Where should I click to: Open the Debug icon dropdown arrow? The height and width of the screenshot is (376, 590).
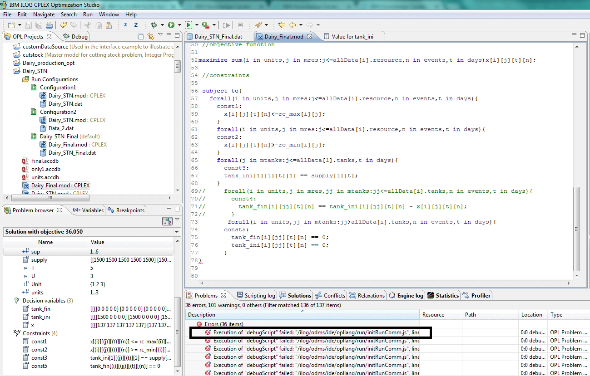point(162,25)
